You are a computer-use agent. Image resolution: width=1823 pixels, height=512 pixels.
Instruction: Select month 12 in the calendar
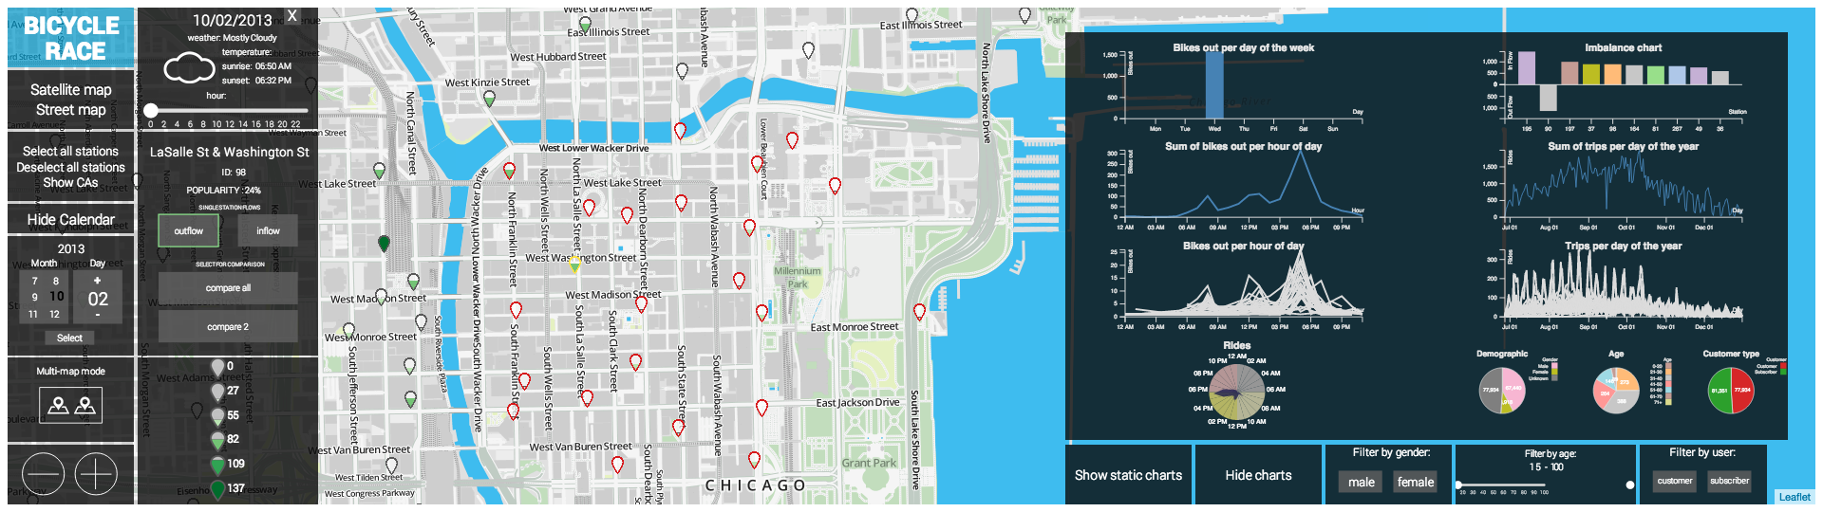54,314
